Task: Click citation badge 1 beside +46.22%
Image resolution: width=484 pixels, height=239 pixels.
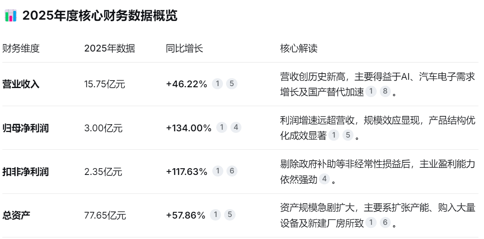Action: click(218, 84)
